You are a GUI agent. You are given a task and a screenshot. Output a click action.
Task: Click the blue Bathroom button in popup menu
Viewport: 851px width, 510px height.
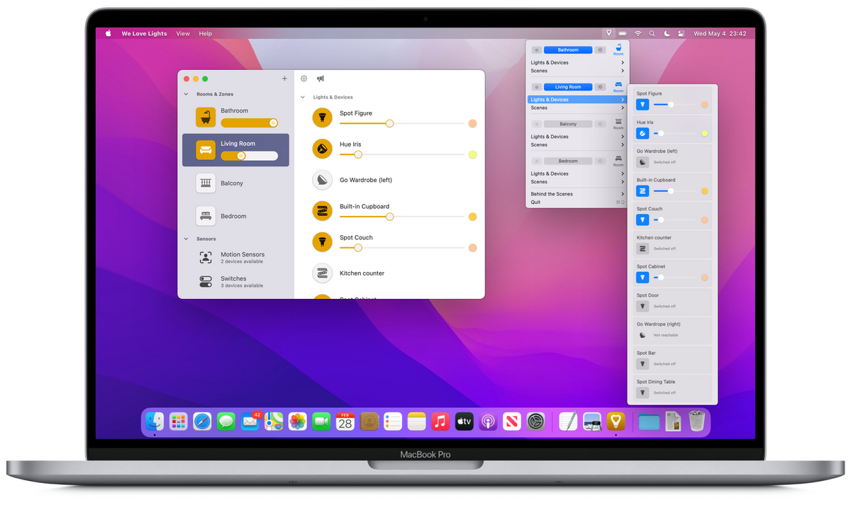[567, 50]
